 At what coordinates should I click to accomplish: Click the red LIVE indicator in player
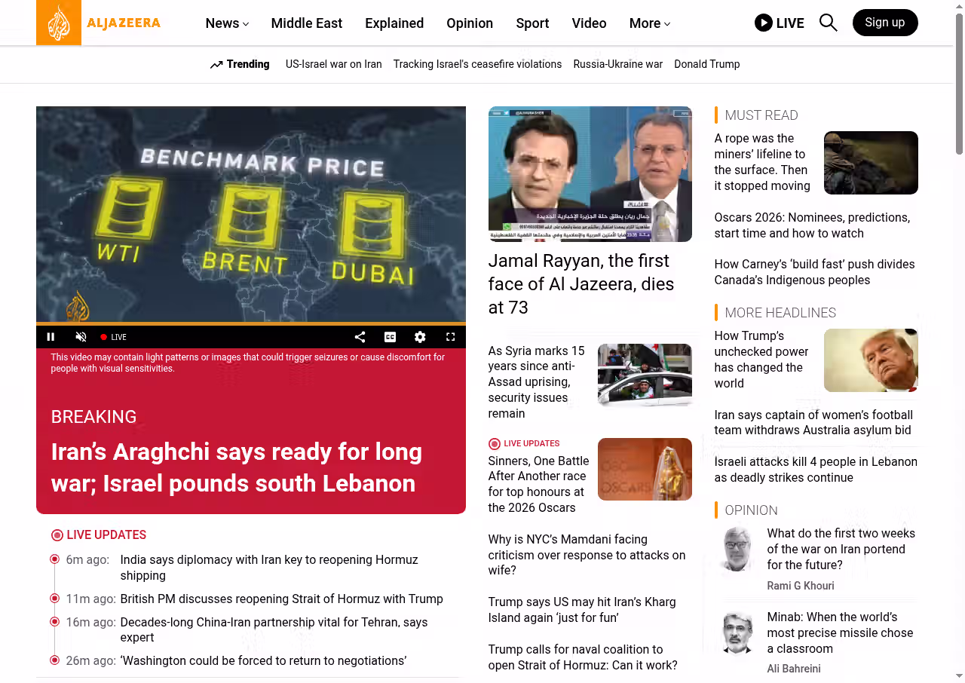click(x=114, y=337)
